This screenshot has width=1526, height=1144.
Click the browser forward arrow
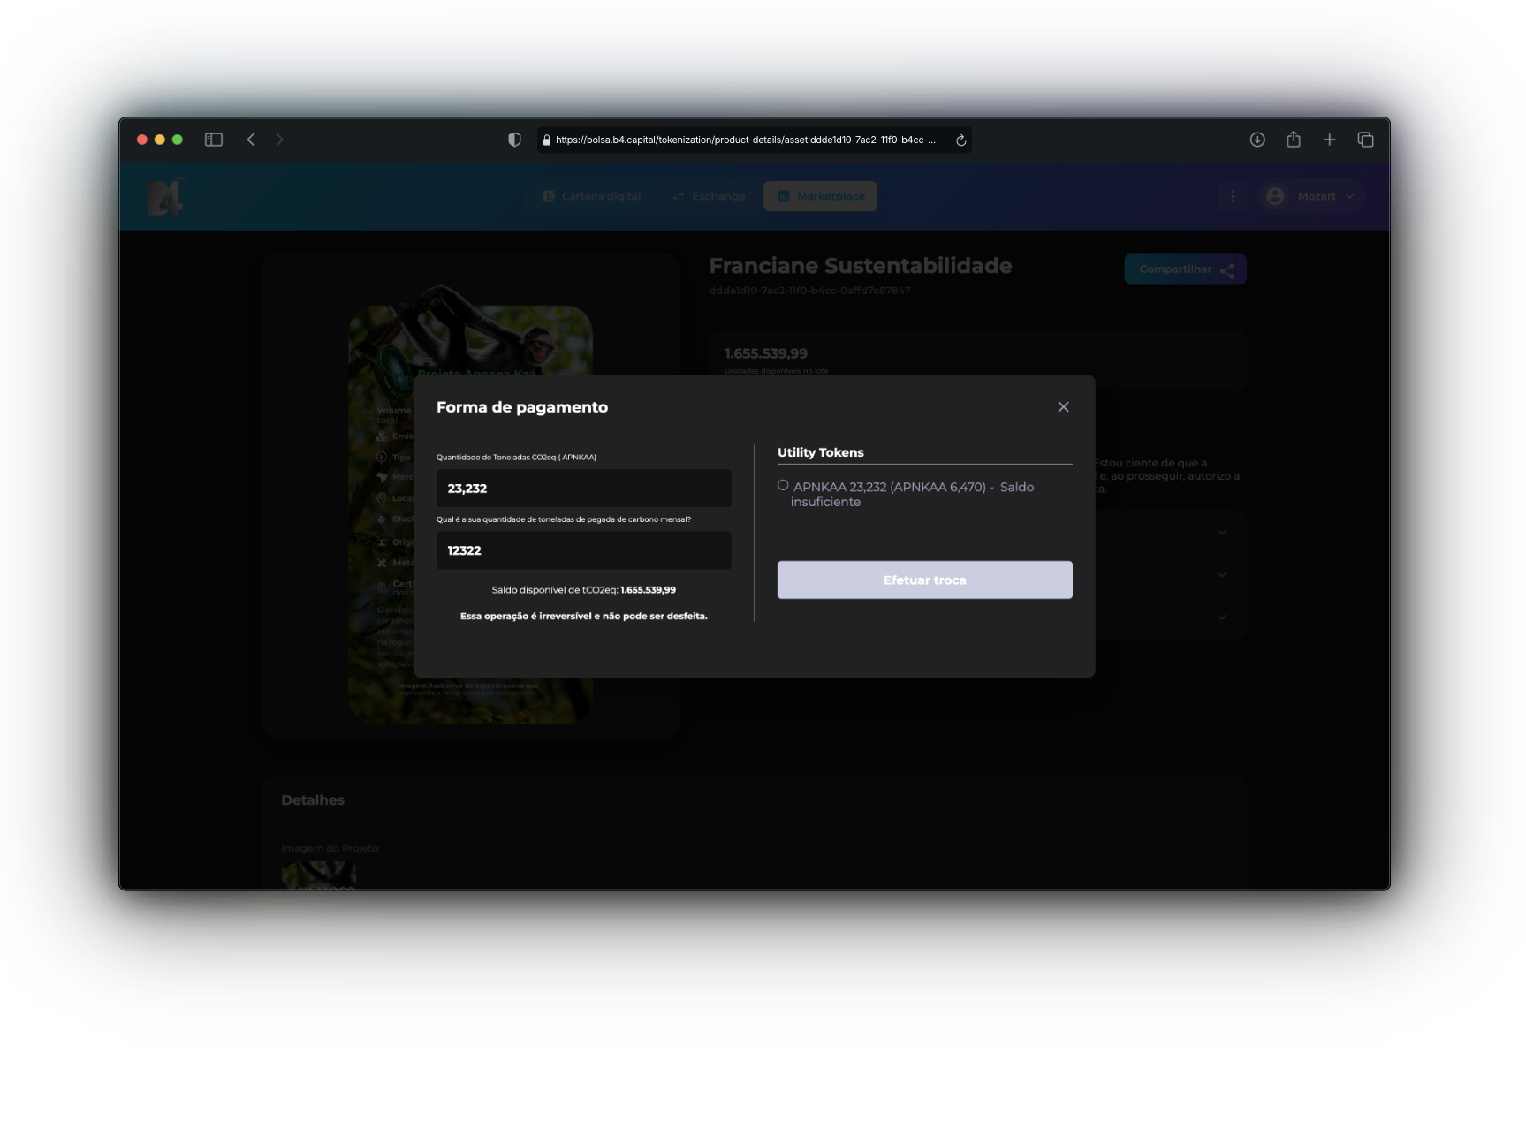point(279,140)
